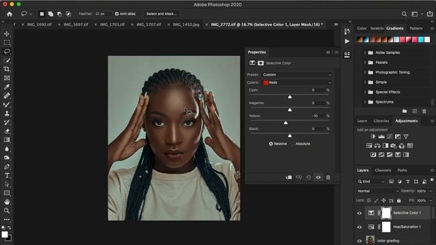436x245 pixels.
Task: Open the search magnifier in options bar
Action: click(404, 14)
